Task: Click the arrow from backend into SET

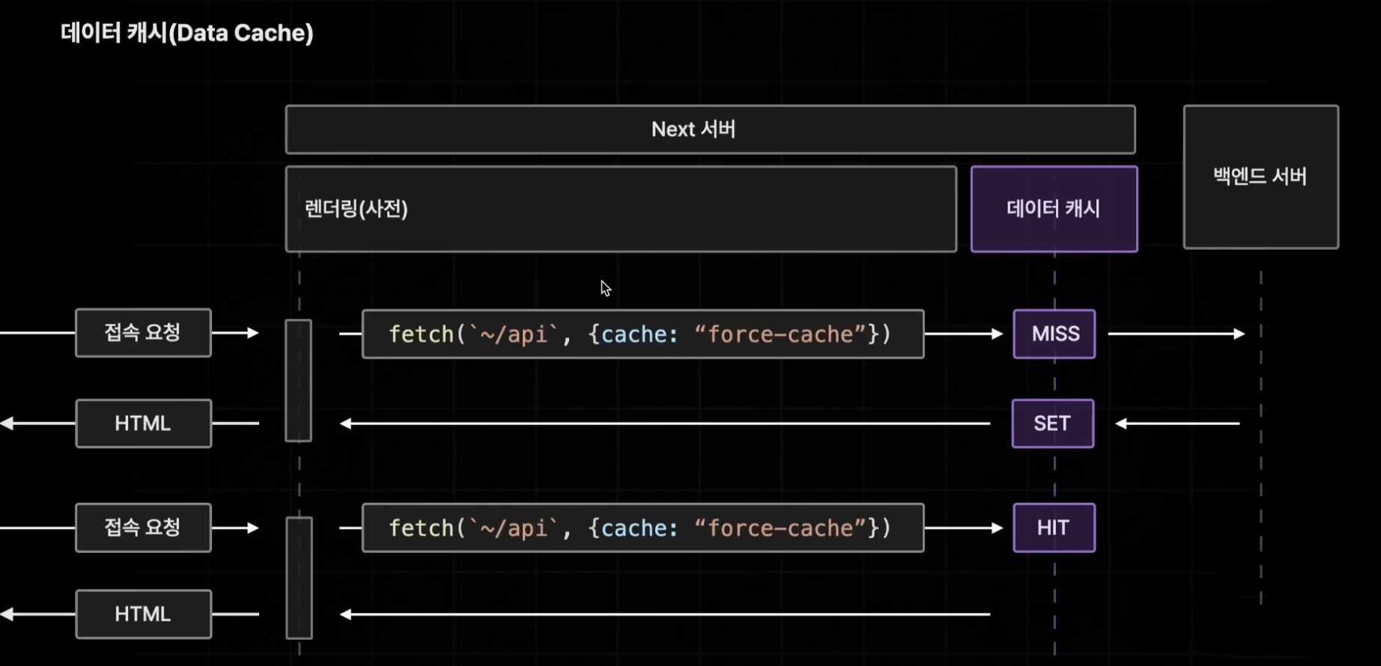Action: 1177,424
